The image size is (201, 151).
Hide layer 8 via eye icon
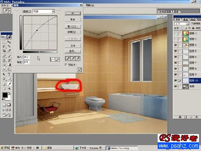pyautogui.click(x=176, y=68)
